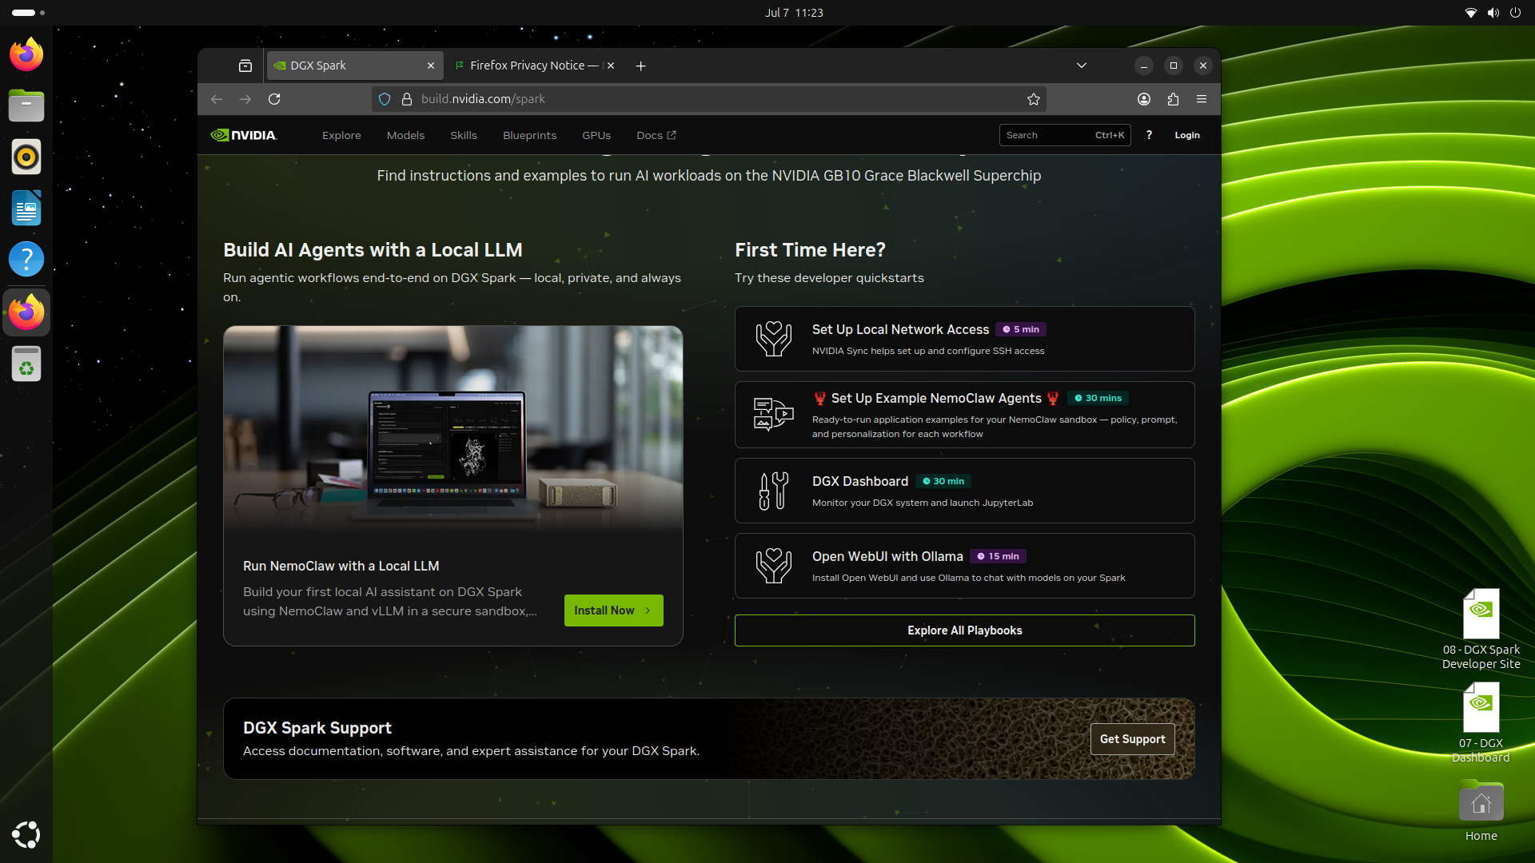This screenshot has height=863, width=1535.
Task: Open a new browser tab
Action: pyautogui.click(x=640, y=66)
